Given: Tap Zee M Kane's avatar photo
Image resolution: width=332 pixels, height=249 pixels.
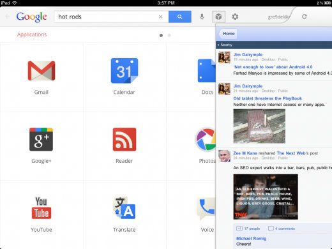Looking at the screenshot, I should click(x=224, y=156).
